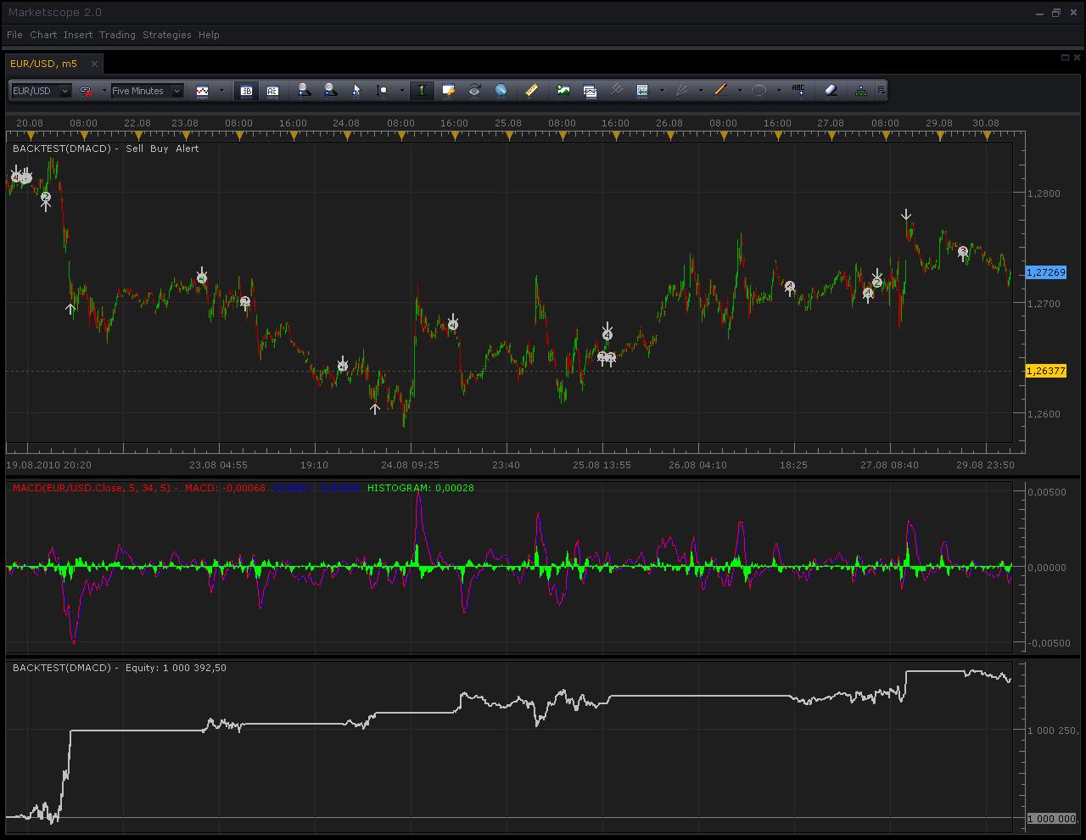
Task: Click the 1,2800 price axis label
Action: tap(1044, 193)
